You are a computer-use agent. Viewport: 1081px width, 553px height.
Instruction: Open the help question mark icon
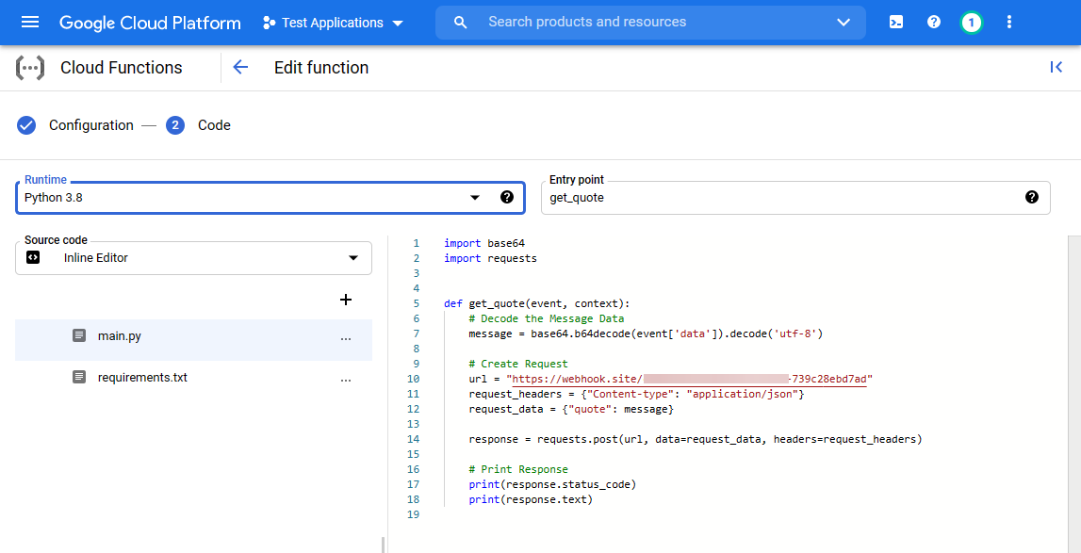pos(933,21)
